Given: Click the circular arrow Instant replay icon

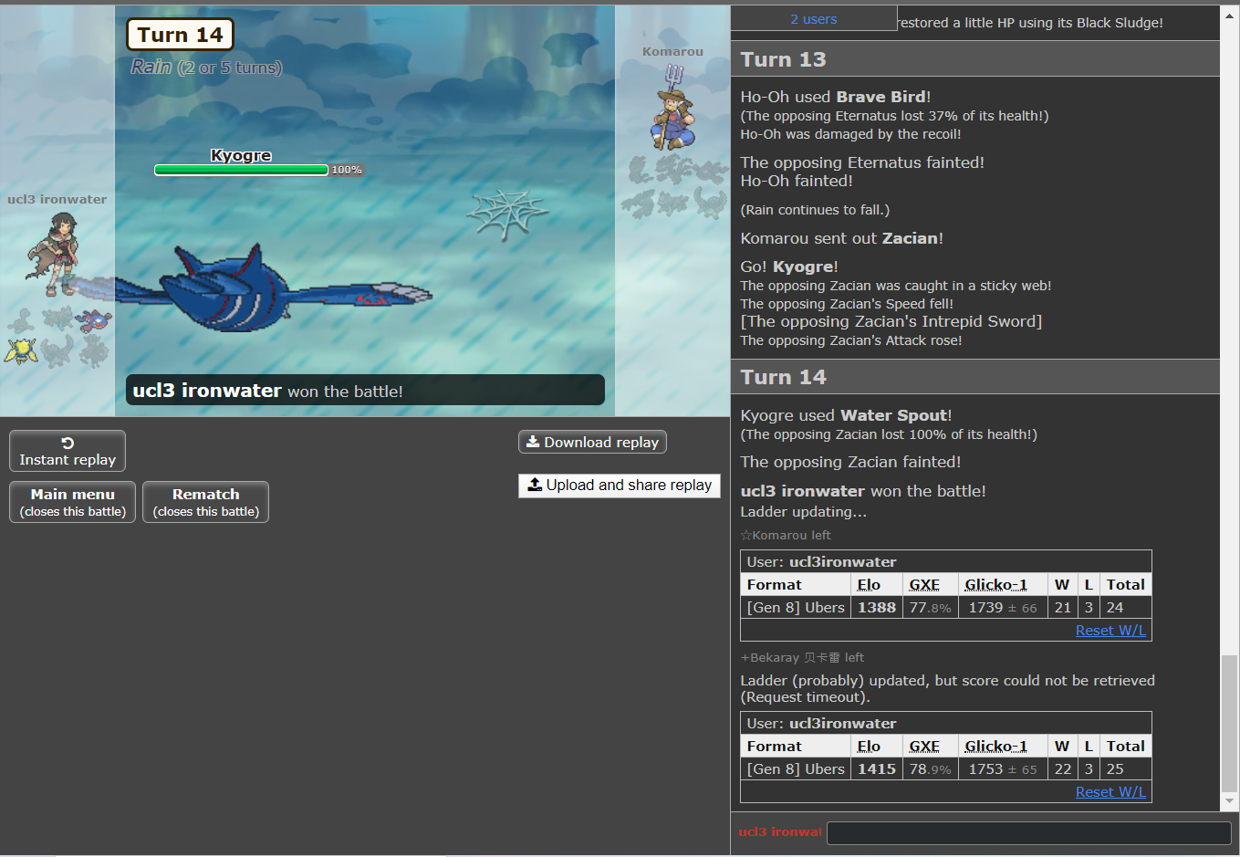Looking at the screenshot, I should click(x=68, y=443).
